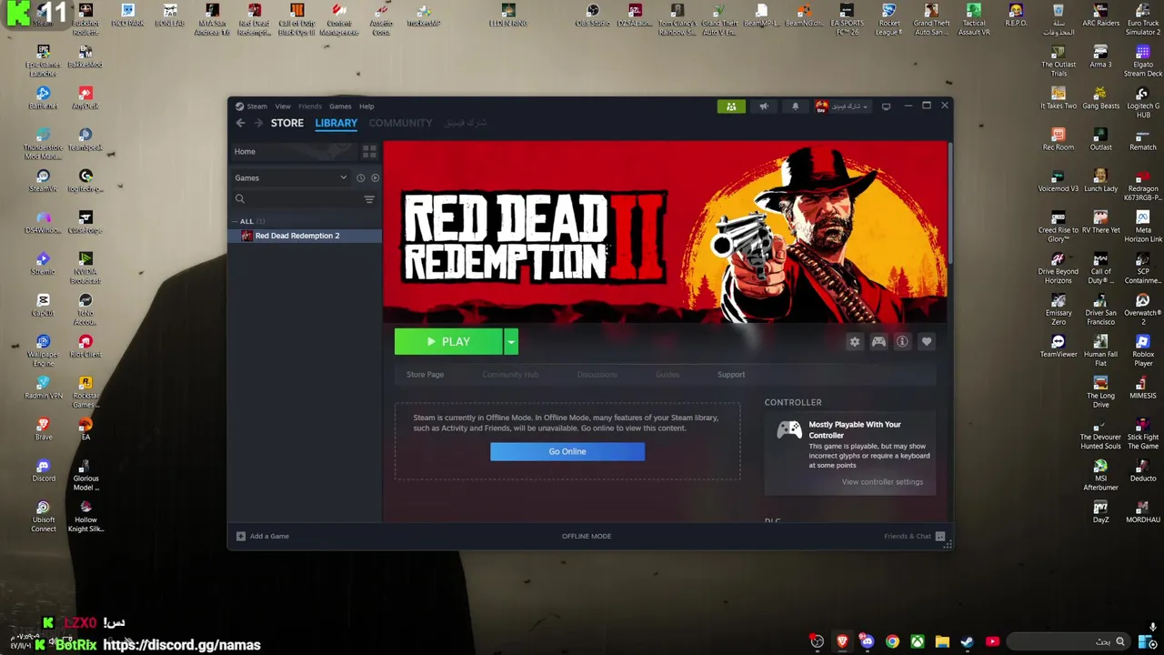Switch to the LIBRARY tab
1164x655 pixels.
(336, 123)
